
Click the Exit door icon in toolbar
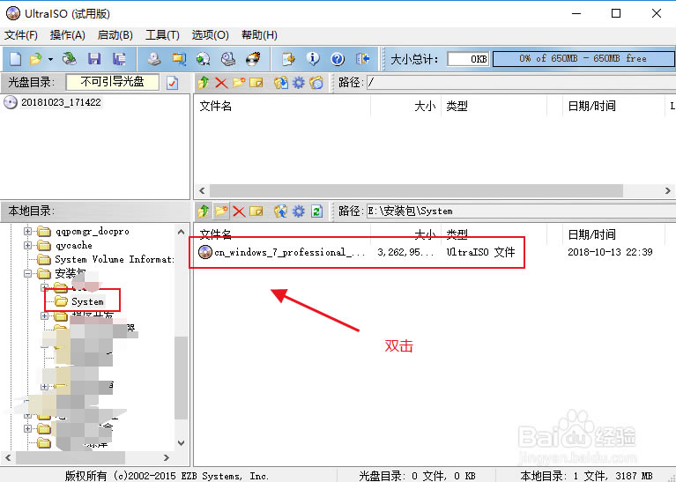pyautogui.click(x=362, y=59)
